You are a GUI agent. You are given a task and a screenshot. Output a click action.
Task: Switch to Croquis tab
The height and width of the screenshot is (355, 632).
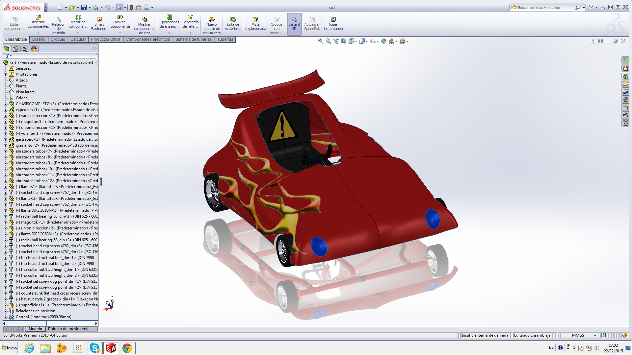tap(58, 39)
